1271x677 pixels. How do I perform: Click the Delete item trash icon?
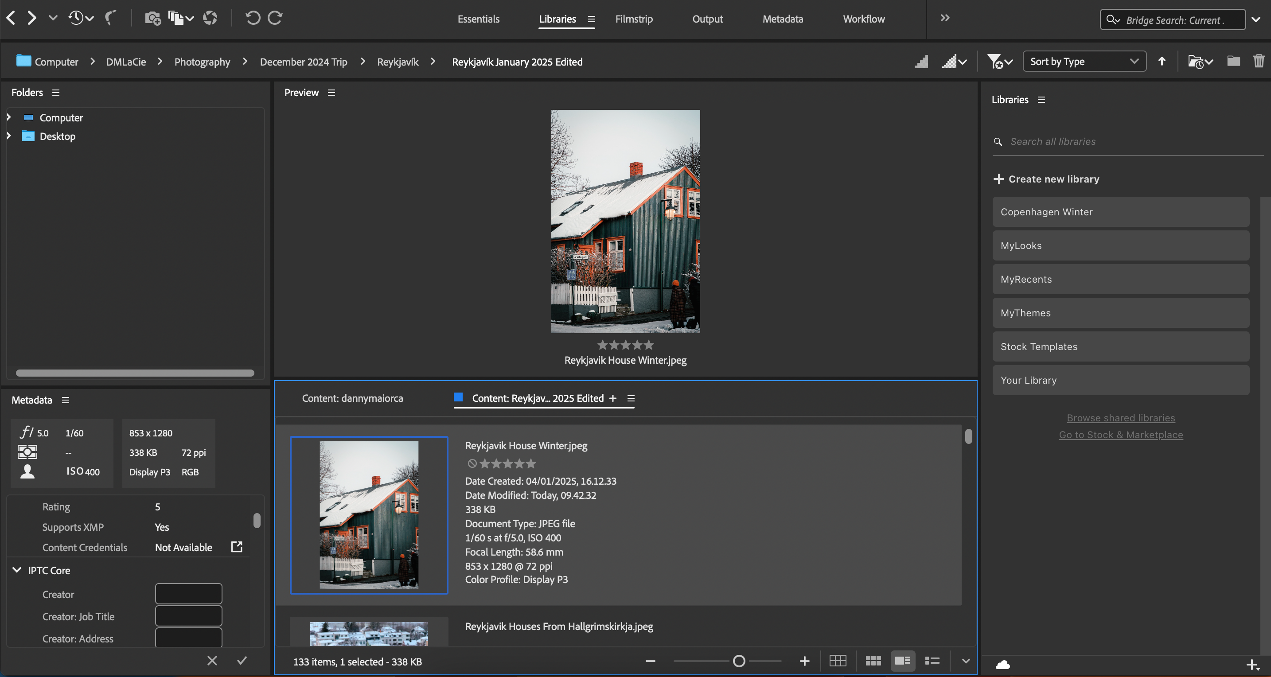[x=1259, y=61]
